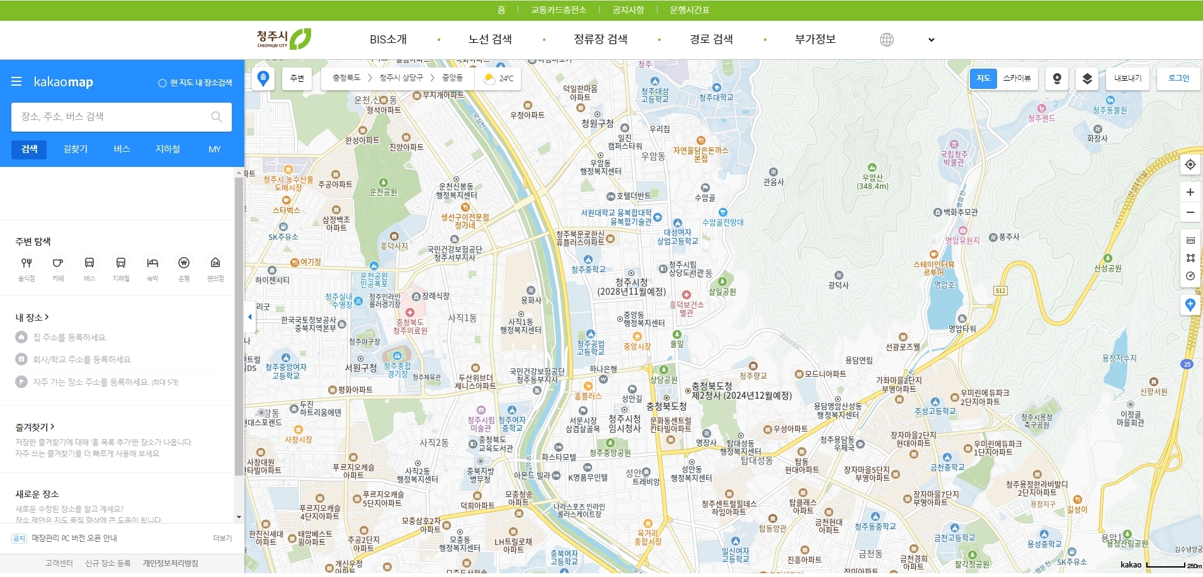Open the 청주시 상당구 breadcrumb selector
The width and height of the screenshot is (1203, 577).
[401, 78]
